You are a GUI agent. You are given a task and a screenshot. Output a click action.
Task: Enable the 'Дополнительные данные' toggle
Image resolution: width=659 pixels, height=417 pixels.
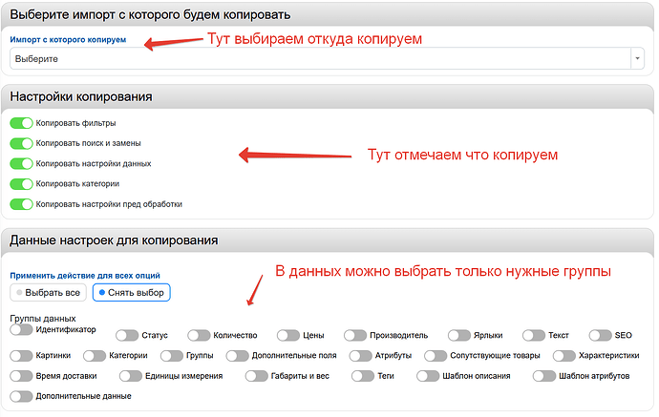click(x=21, y=396)
